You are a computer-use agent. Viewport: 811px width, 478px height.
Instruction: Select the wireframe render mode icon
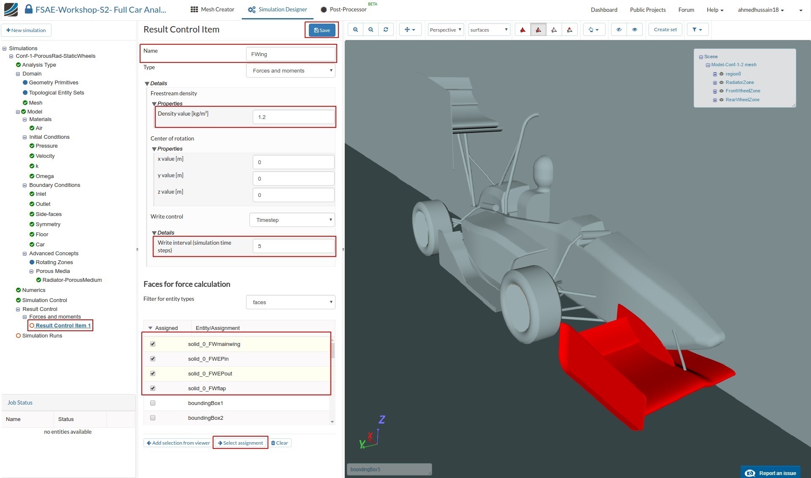point(554,30)
